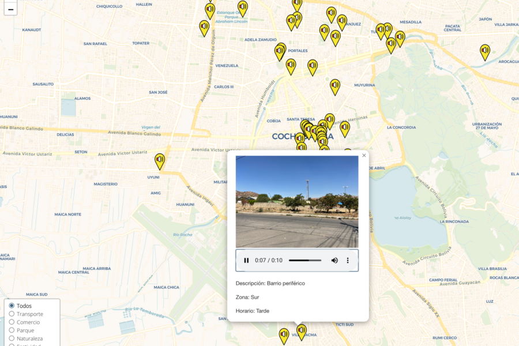Open sound marker by Portales label
The width and height of the screenshot is (519, 346).
pyautogui.click(x=280, y=52)
